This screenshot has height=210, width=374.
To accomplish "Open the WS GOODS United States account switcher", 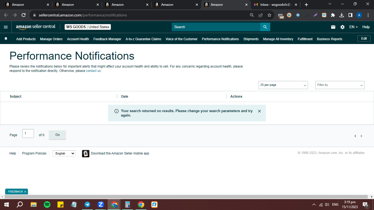I will [x=88, y=27].
